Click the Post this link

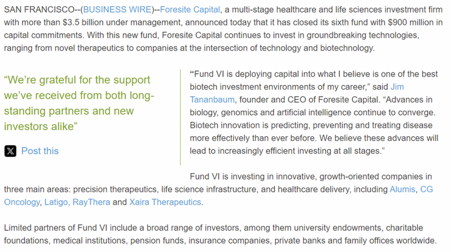(x=40, y=151)
